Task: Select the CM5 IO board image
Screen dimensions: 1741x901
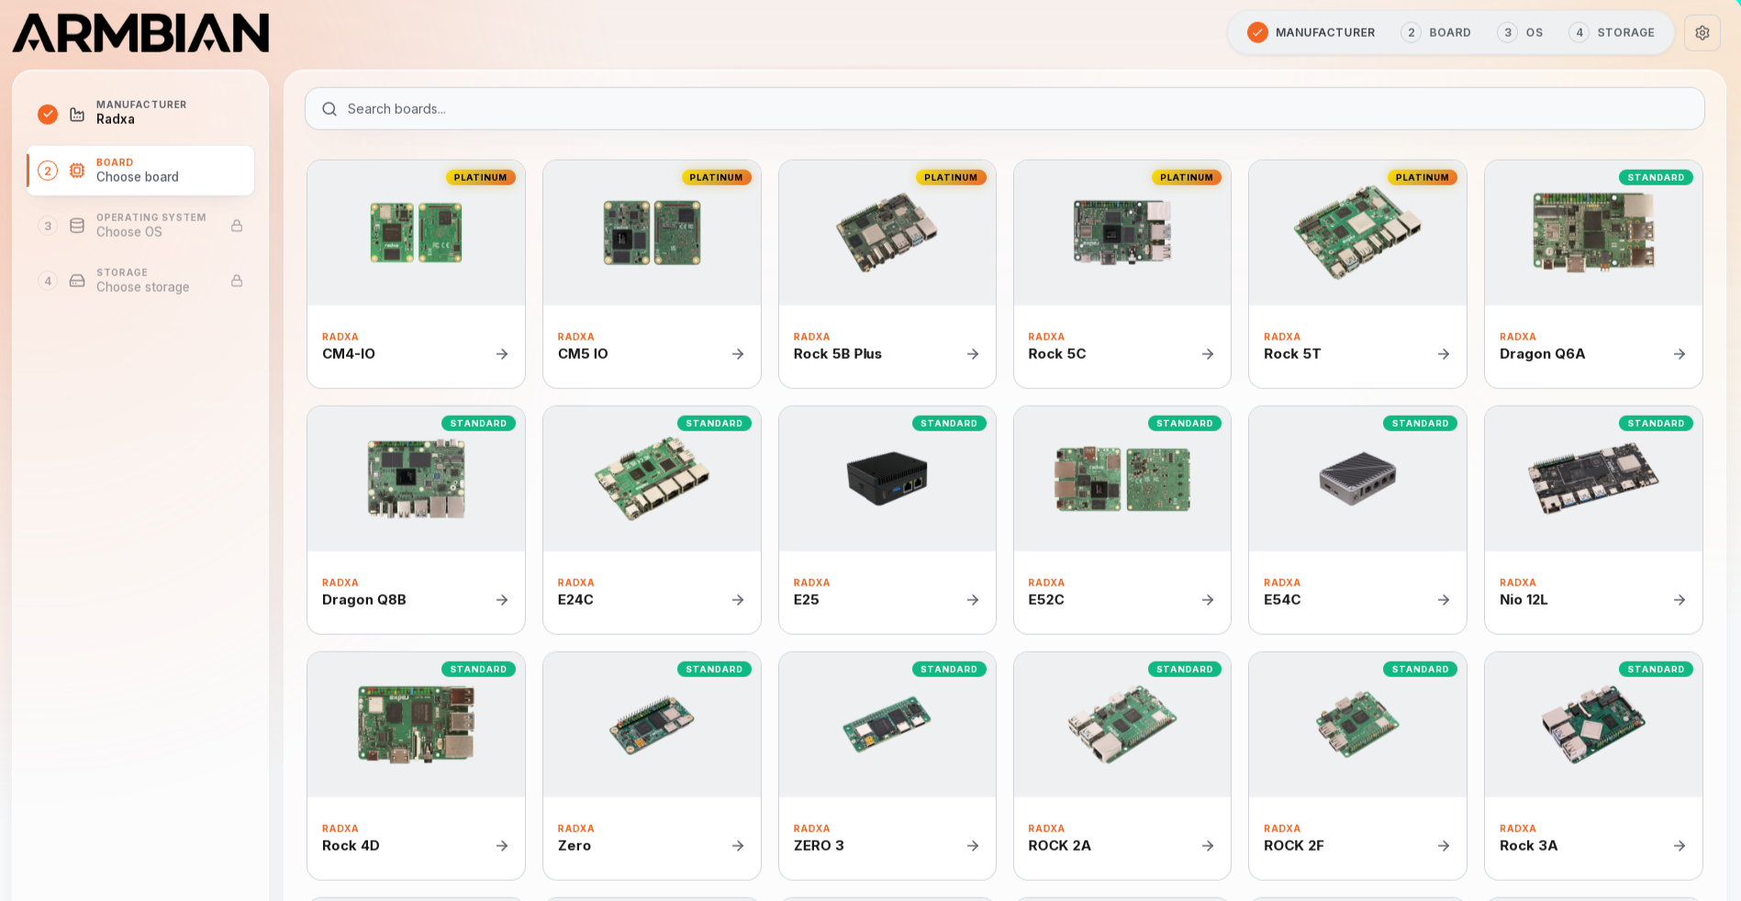Action: pyautogui.click(x=652, y=233)
